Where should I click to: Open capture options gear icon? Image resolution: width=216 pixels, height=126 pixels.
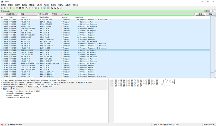[x=10, y=8]
